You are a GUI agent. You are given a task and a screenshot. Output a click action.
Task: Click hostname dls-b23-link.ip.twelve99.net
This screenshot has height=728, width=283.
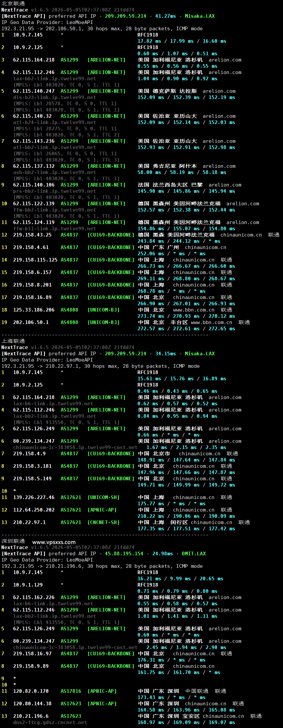click(55, 97)
